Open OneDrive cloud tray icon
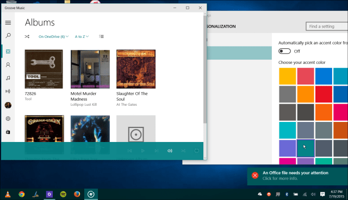 (x=260, y=194)
